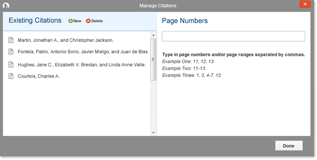Viewport: 317px width, 160px height.
Task: Select the Fontela, Pablo citation entry
Action: 83,52
